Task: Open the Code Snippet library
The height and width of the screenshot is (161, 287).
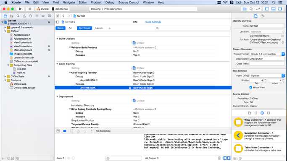Action: (x=256, y=113)
